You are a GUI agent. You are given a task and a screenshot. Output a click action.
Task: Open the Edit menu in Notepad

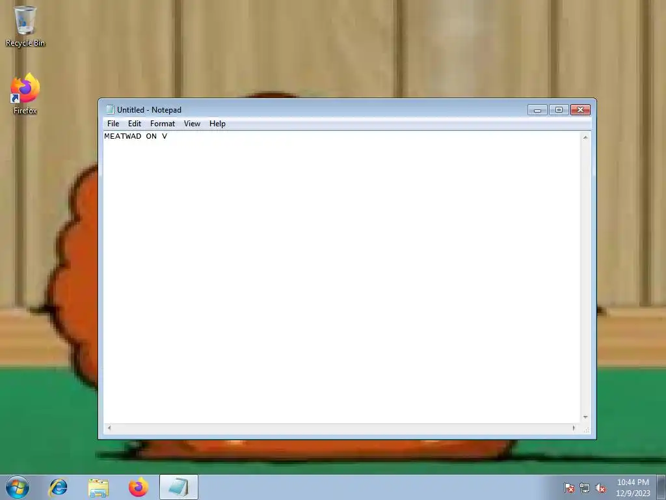pyautogui.click(x=134, y=124)
